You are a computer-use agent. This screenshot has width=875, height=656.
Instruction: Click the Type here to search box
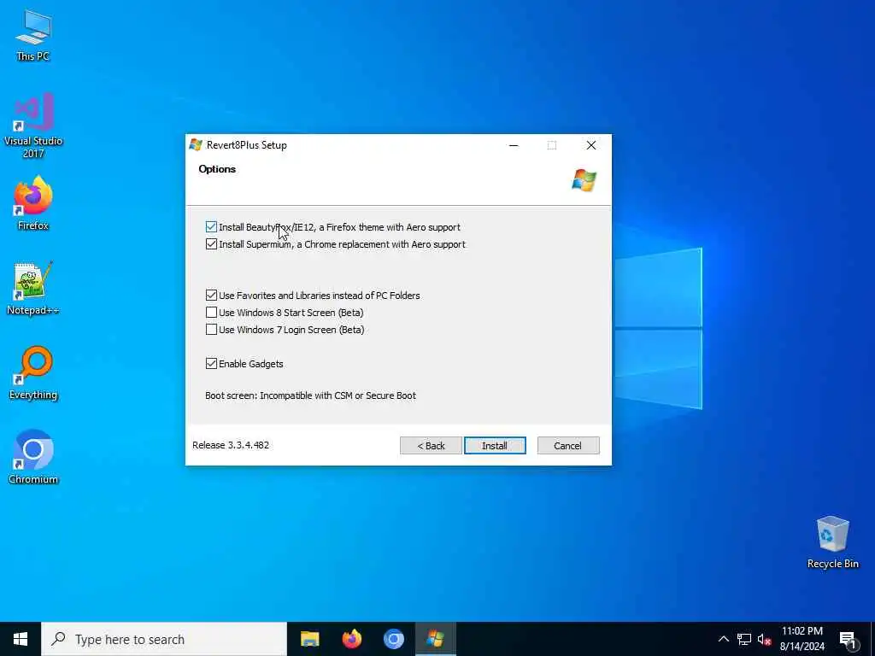click(x=164, y=639)
